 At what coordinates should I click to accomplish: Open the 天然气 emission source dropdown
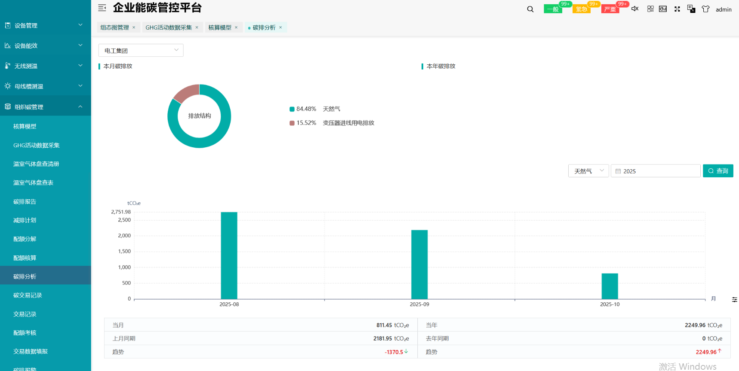click(588, 171)
